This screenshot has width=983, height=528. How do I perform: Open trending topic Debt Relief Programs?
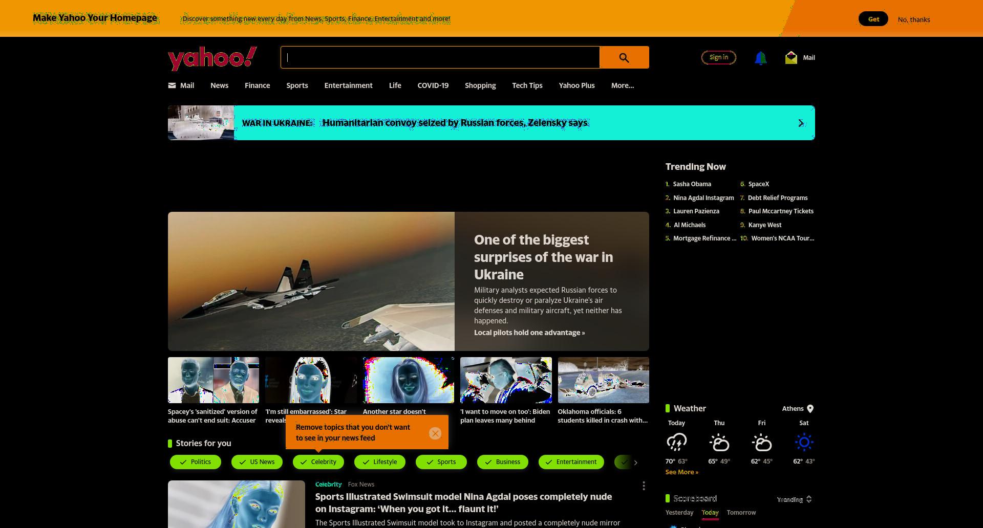pos(778,198)
